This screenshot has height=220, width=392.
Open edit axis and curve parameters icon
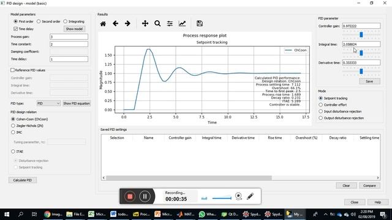coord(183,24)
